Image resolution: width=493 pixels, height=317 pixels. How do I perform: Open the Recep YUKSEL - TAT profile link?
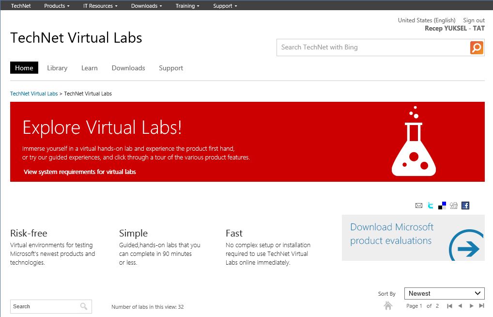[x=455, y=28]
